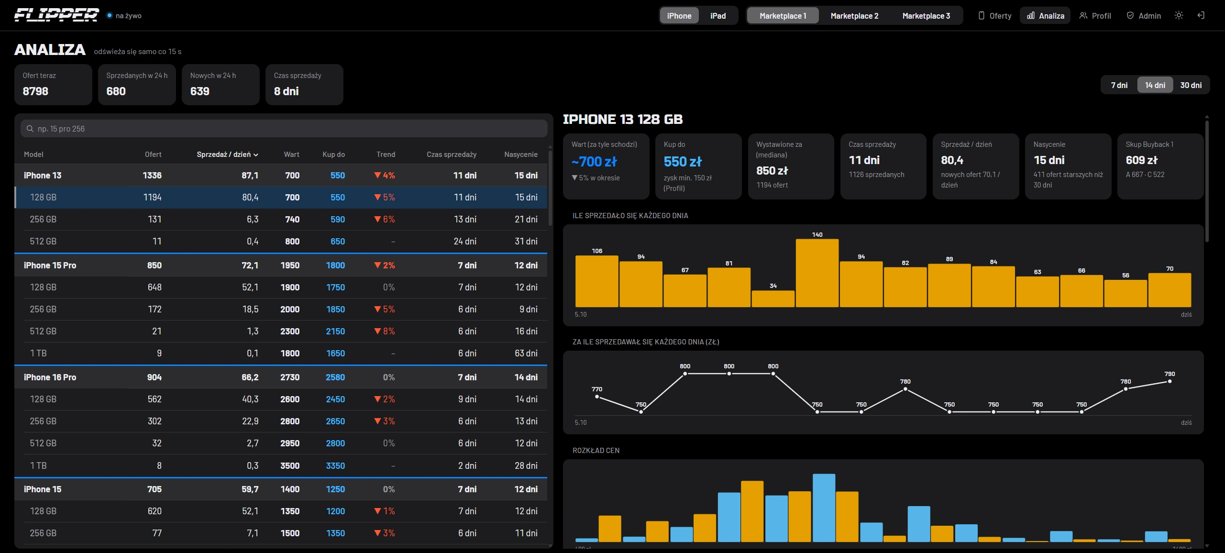The width and height of the screenshot is (1225, 553).
Task: Click the Kup do 550 zł card
Action: tap(698, 166)
